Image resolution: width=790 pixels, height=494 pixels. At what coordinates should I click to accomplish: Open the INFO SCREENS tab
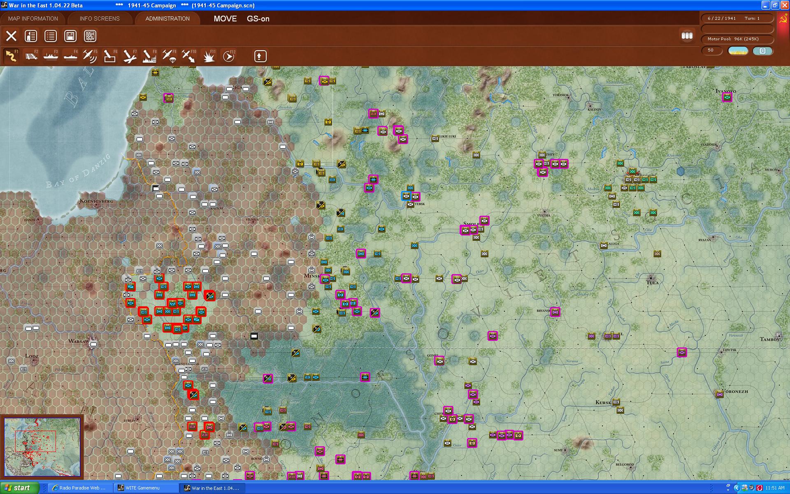click(x=100, y=19)
